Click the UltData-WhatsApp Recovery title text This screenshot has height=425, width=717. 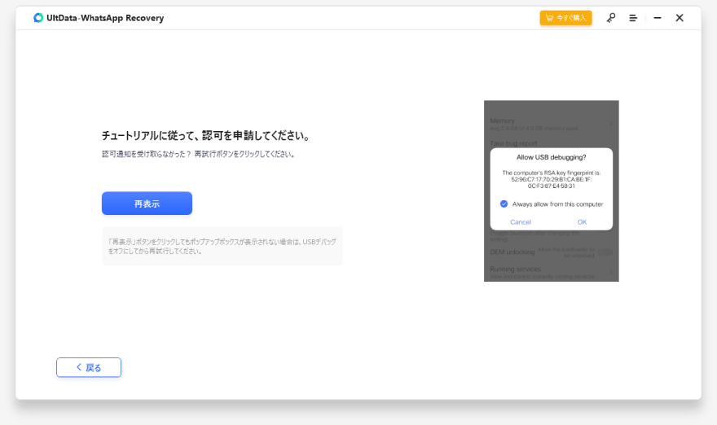pyautogui.click(x=105, y=18)
